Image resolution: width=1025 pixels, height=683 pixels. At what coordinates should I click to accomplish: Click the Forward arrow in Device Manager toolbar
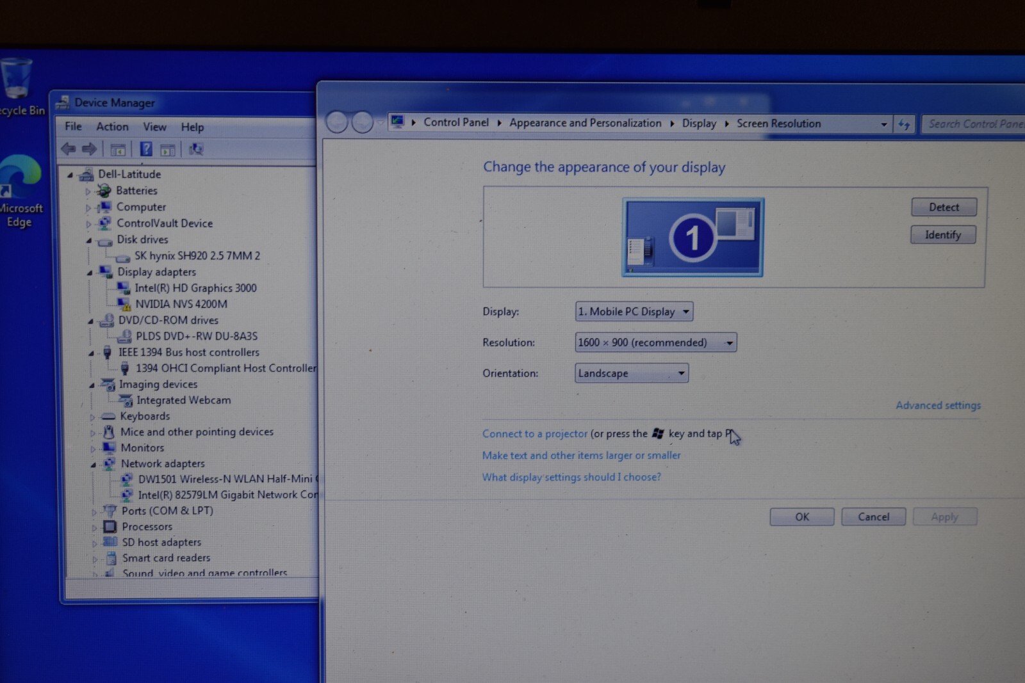pyautogui.click(x=89, y=149)
